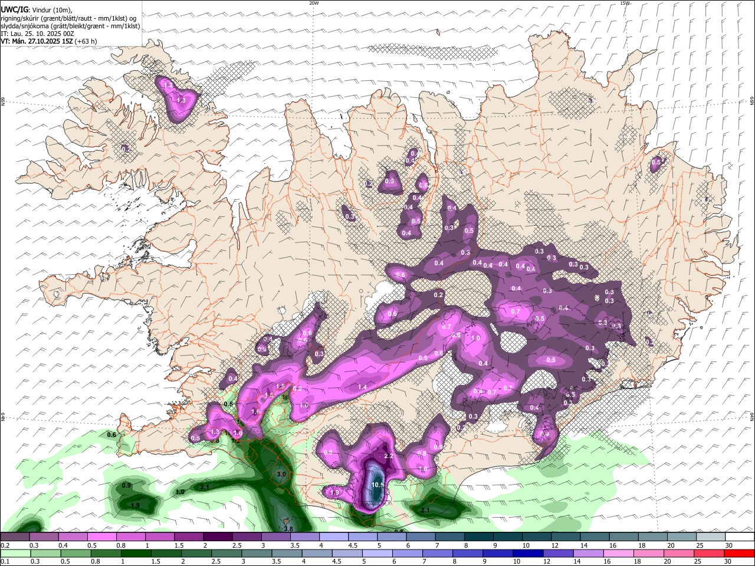Screen dimensions: 755x566
Task: Click the 3.0 rain value in dark green band
Action: (281, 474)
